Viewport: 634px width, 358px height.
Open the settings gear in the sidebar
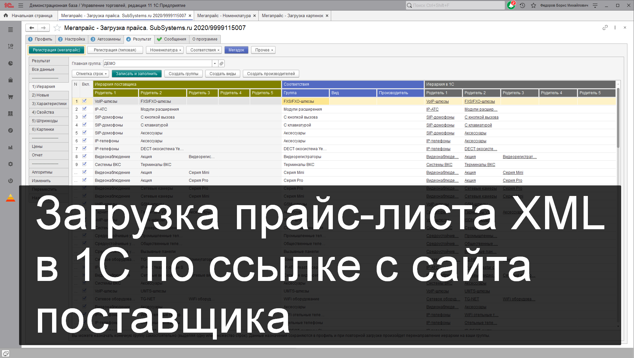click(x=10, y=164)
